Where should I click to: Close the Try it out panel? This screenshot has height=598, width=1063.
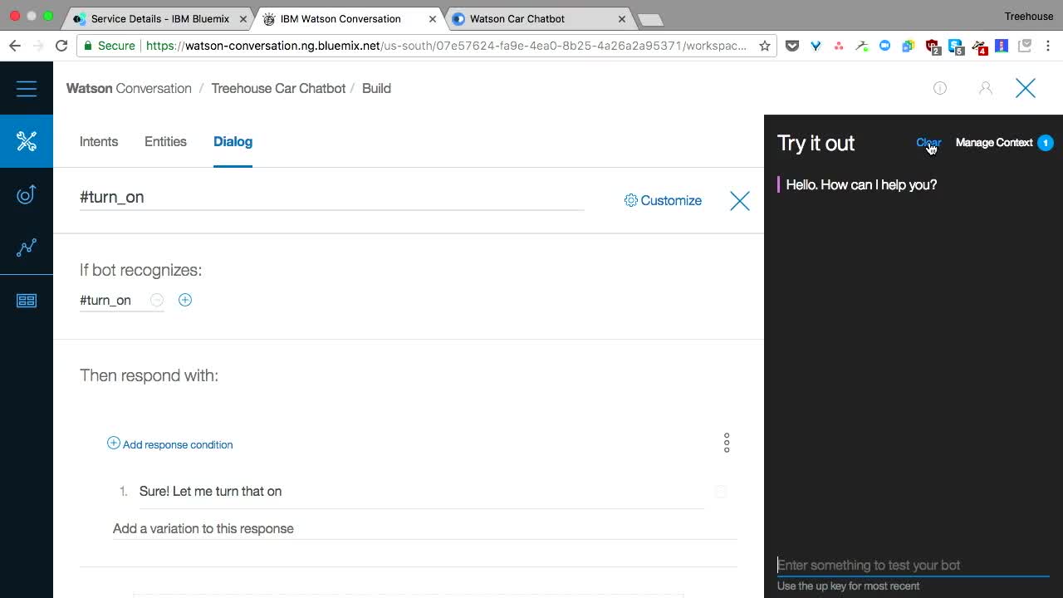(x=1026, y=88)
